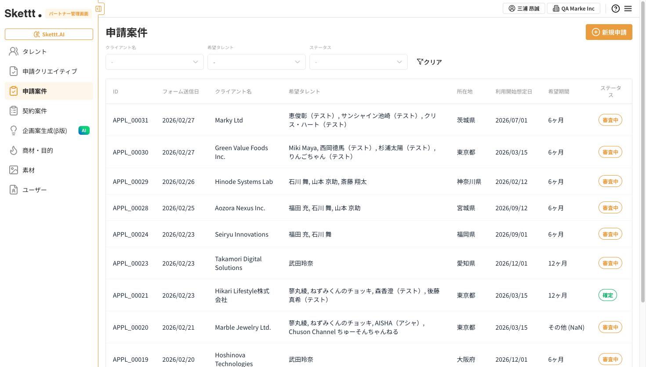Click the vertical page scrollbar
646x367 pixels.
pos(642,154)
